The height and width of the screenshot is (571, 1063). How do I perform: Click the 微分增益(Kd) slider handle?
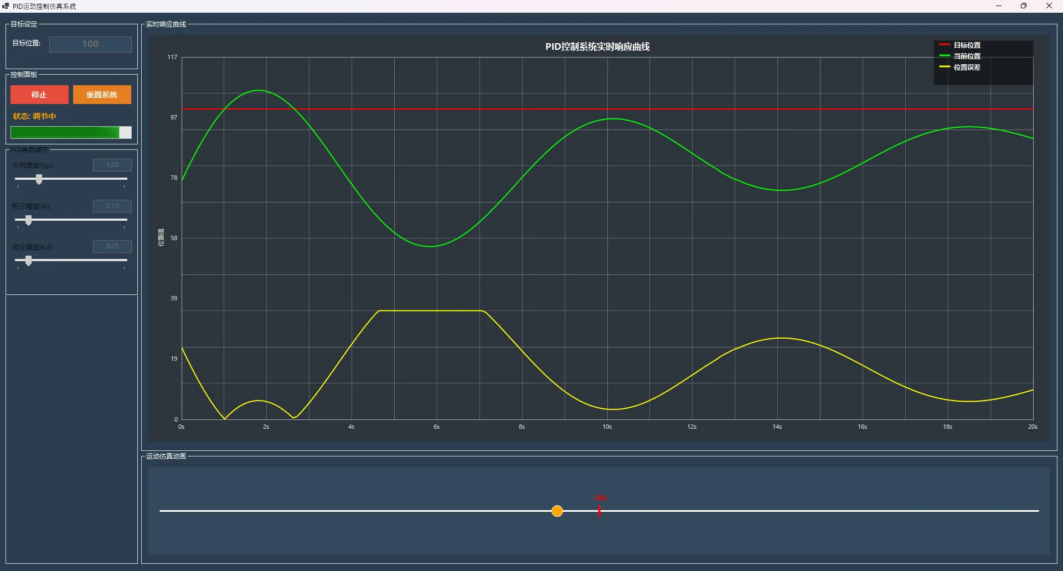[28, 261]
